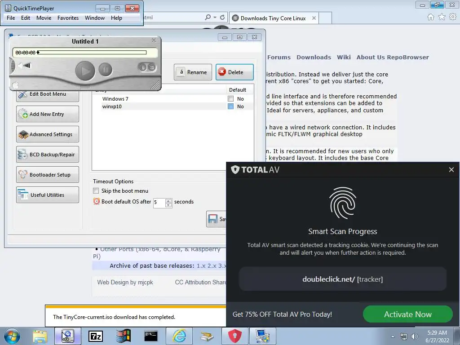Open the Forums link on Tiny Core page
The width and height of the screenshot is (460, 345).
pos(279,57)
